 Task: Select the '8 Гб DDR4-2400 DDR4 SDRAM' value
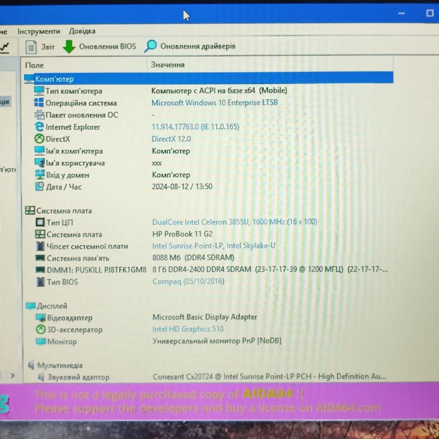click(270, 269)
